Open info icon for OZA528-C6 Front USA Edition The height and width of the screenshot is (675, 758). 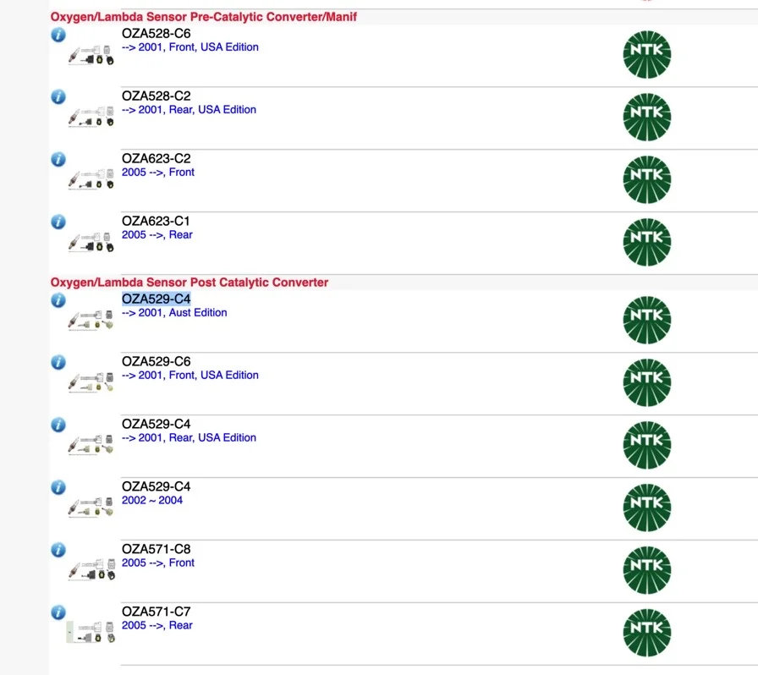[x=58, y=35]
